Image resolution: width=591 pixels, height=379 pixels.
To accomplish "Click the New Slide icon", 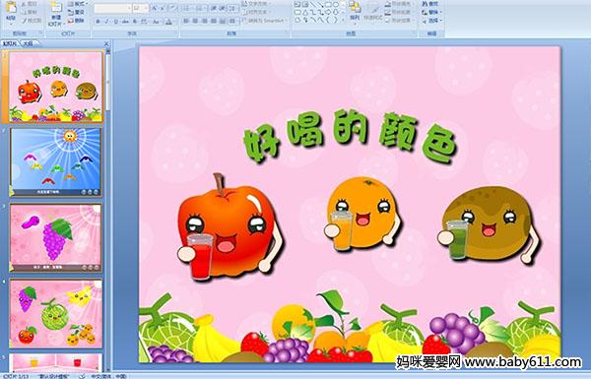I will pyautogui.click(x=56, y=9).
